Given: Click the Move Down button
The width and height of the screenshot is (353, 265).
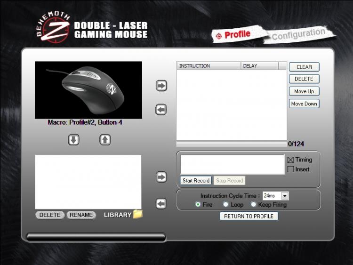Looking at the screenshot, I should pos(304,104).
